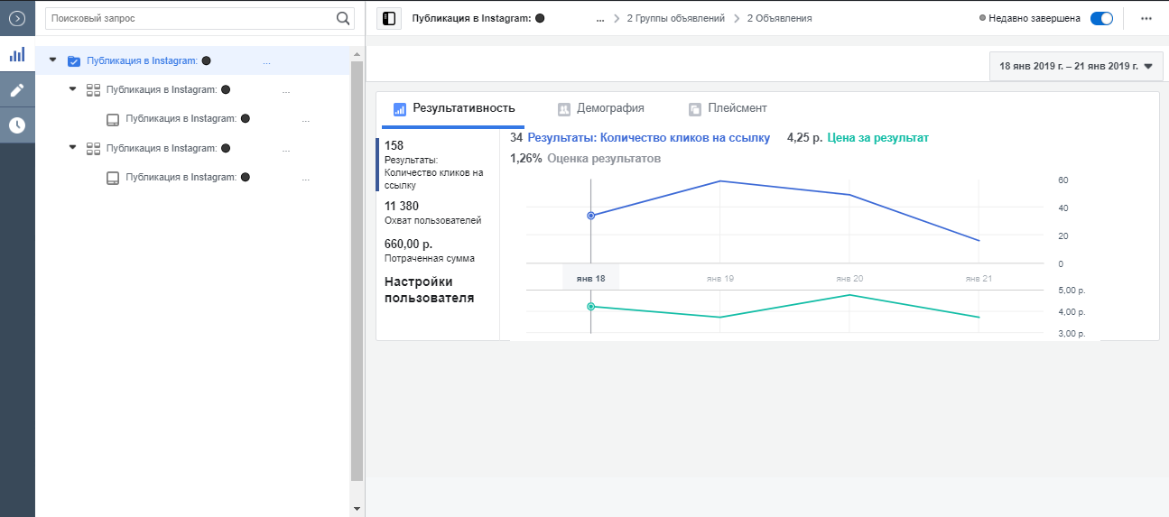Open Настройки пользователя section

pos(430,291)
